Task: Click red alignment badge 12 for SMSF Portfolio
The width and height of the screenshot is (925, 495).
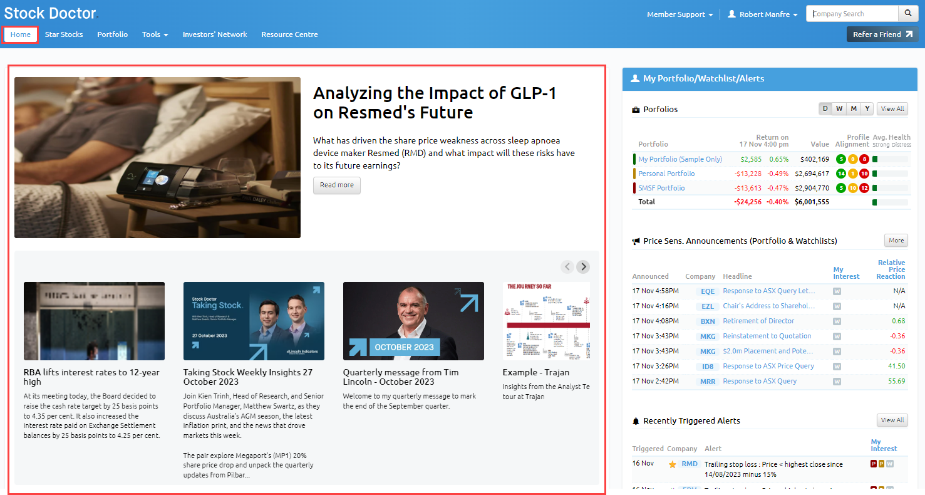Action: [864, 188]
